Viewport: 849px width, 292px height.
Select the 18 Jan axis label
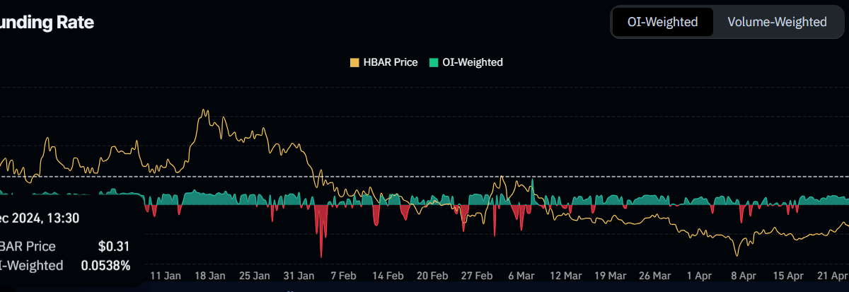click(209, 275)
